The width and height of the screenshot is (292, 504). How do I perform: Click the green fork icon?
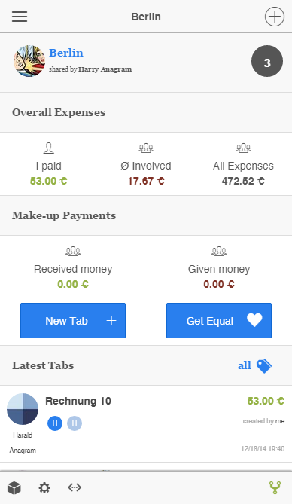pyautogui.click(x=275, y=487)
